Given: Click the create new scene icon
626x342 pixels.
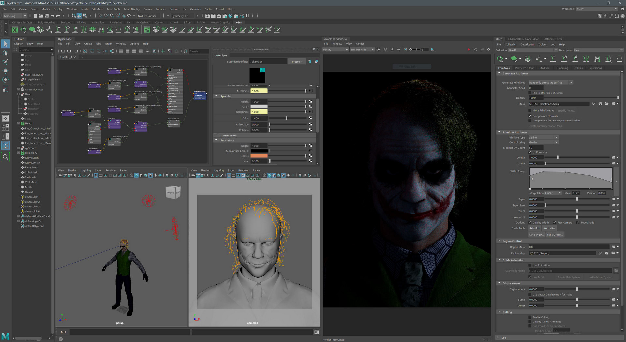Looking at the screenshot, I should pos(35,16).
